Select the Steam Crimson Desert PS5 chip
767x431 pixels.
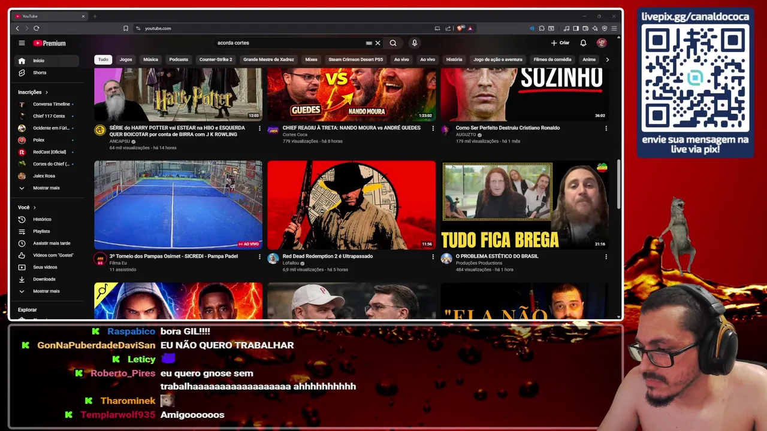click(x=355, y=59)
